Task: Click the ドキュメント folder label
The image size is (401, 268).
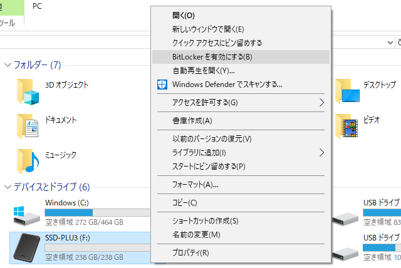Action: pos(61,120)
